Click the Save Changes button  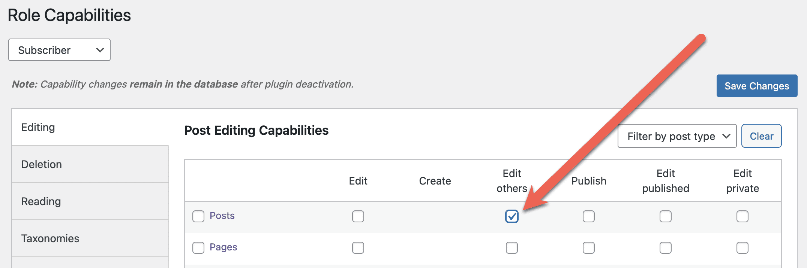point(757,86)
